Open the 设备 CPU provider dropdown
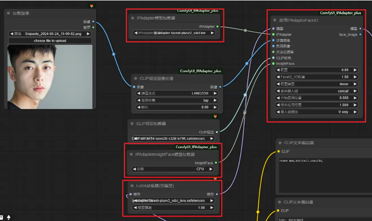The width and height of the screenshot is (372, 221). coord(173,169)
